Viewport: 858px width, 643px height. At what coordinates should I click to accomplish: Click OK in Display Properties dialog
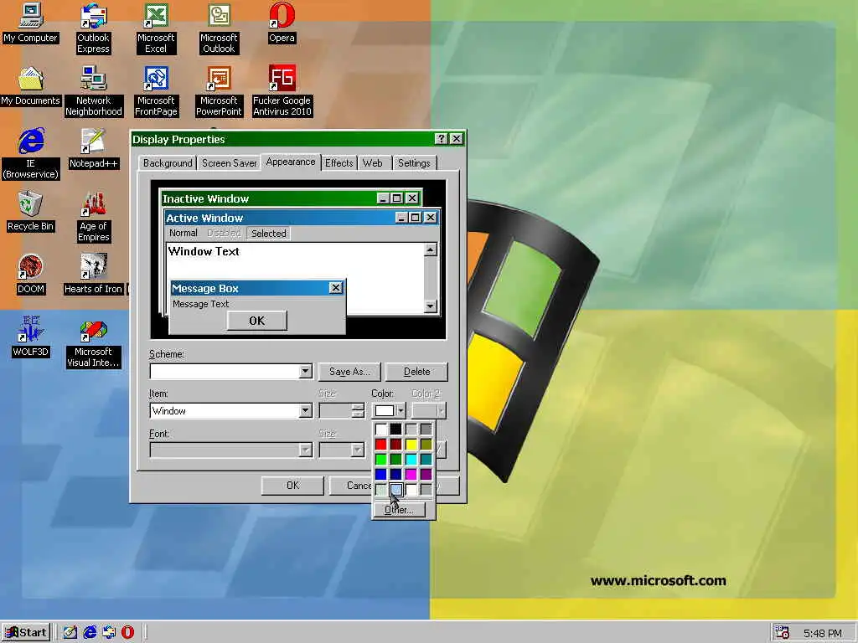click(292, 486)
